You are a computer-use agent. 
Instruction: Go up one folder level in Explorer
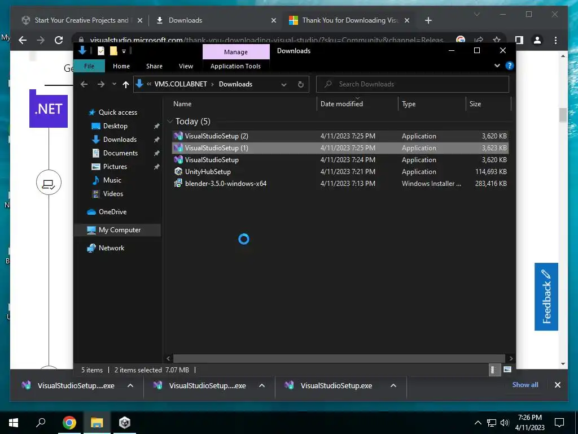pos(126,85)
